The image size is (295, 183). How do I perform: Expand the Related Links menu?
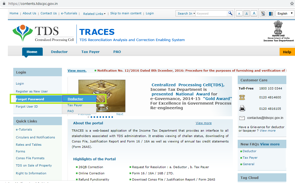click(94, 14)
